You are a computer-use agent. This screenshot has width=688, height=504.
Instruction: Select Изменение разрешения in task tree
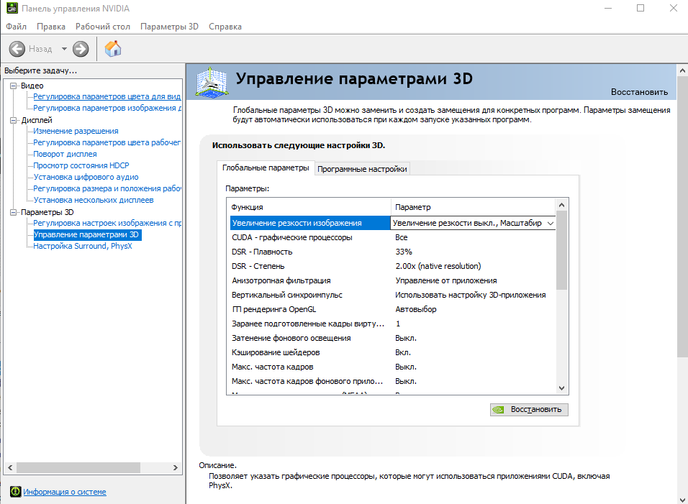pos(76,131)
